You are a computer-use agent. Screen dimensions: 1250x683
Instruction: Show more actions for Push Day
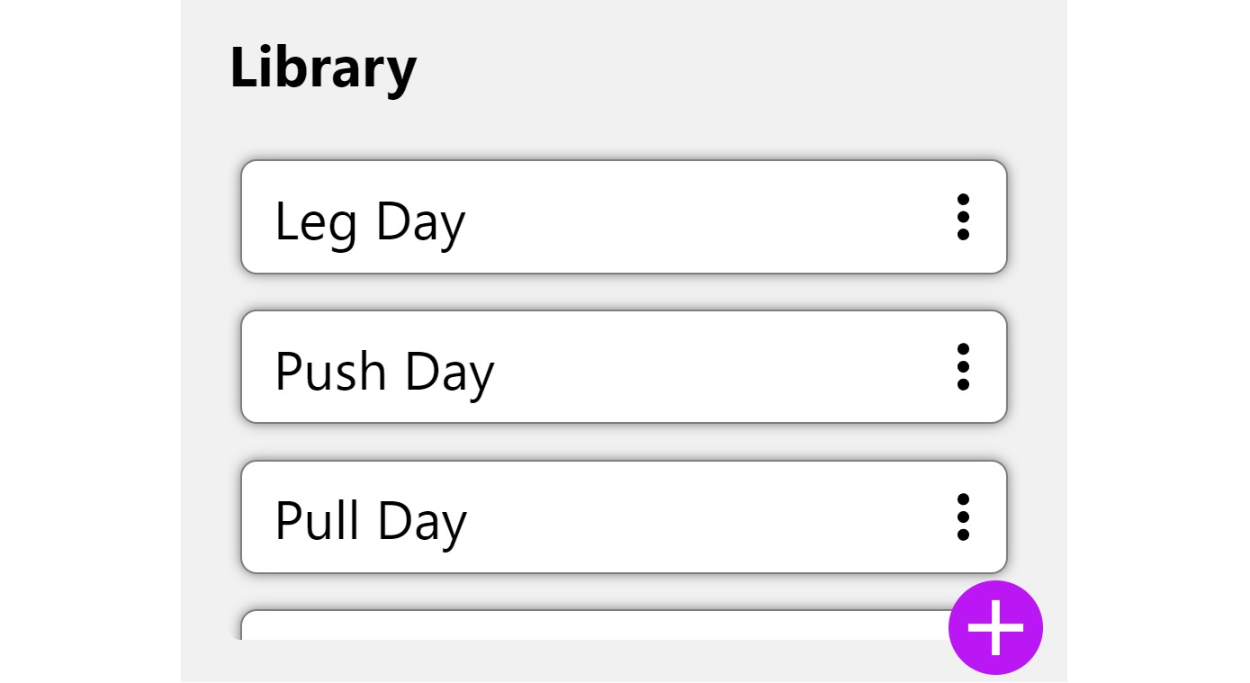pyautogui.click(x=963, y=367)
